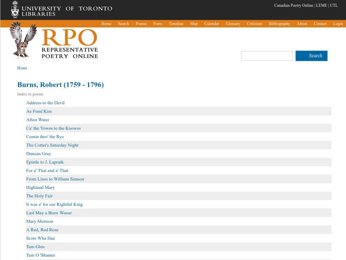Click the Burns, Robert heading
Screen dimensions: 346x260
pos(61,84)
